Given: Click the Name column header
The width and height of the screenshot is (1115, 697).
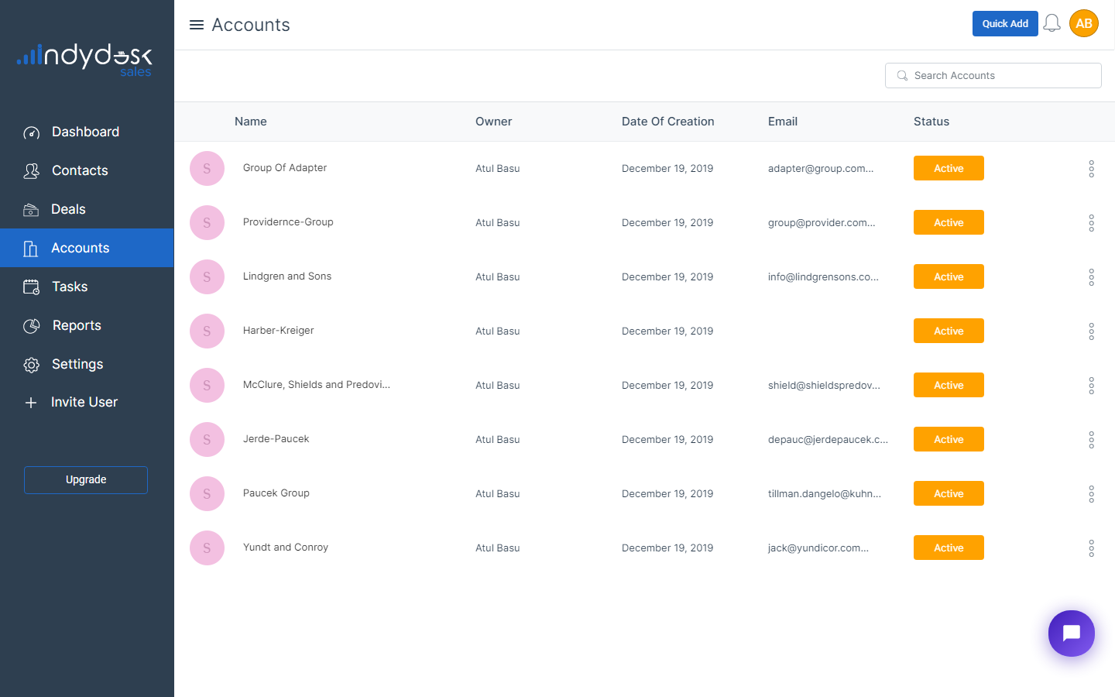Looking at the screenshot, I should pos(251,122).
